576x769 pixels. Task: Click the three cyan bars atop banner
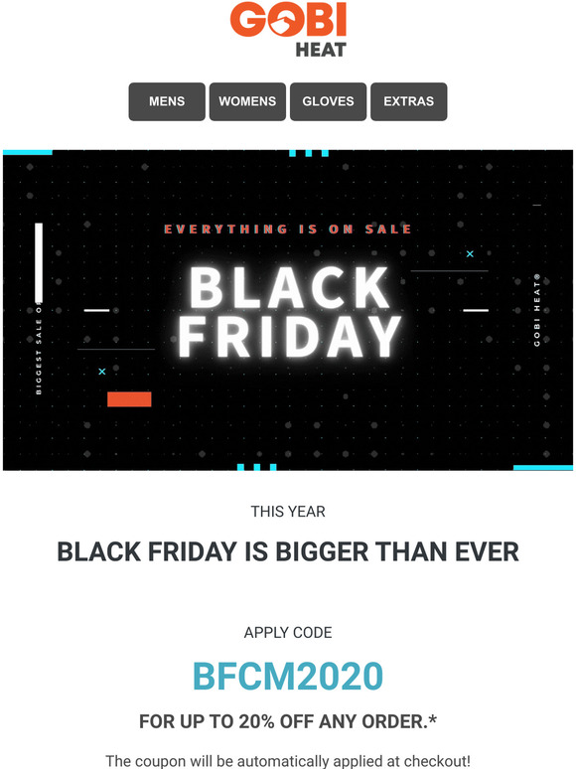(309, 154)
